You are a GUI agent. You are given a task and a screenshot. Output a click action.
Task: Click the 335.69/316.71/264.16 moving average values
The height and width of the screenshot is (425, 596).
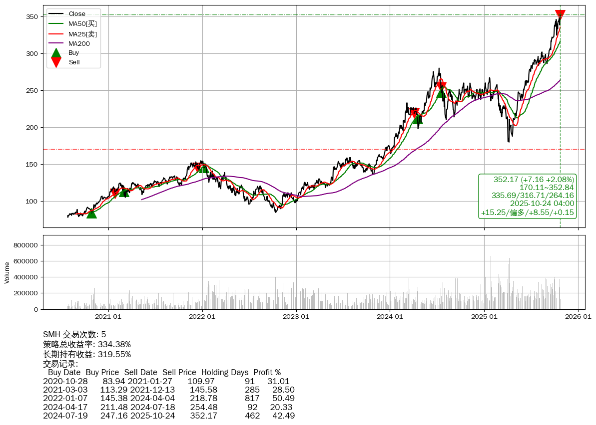tap(533, 196)
